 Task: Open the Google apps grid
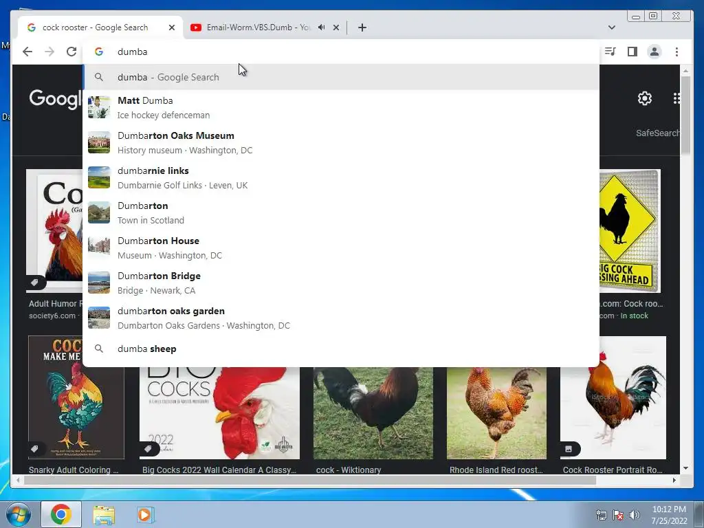tap(676, 98)
